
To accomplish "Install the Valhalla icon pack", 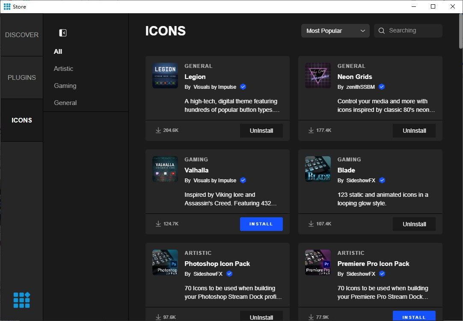I will pos(261,224).
